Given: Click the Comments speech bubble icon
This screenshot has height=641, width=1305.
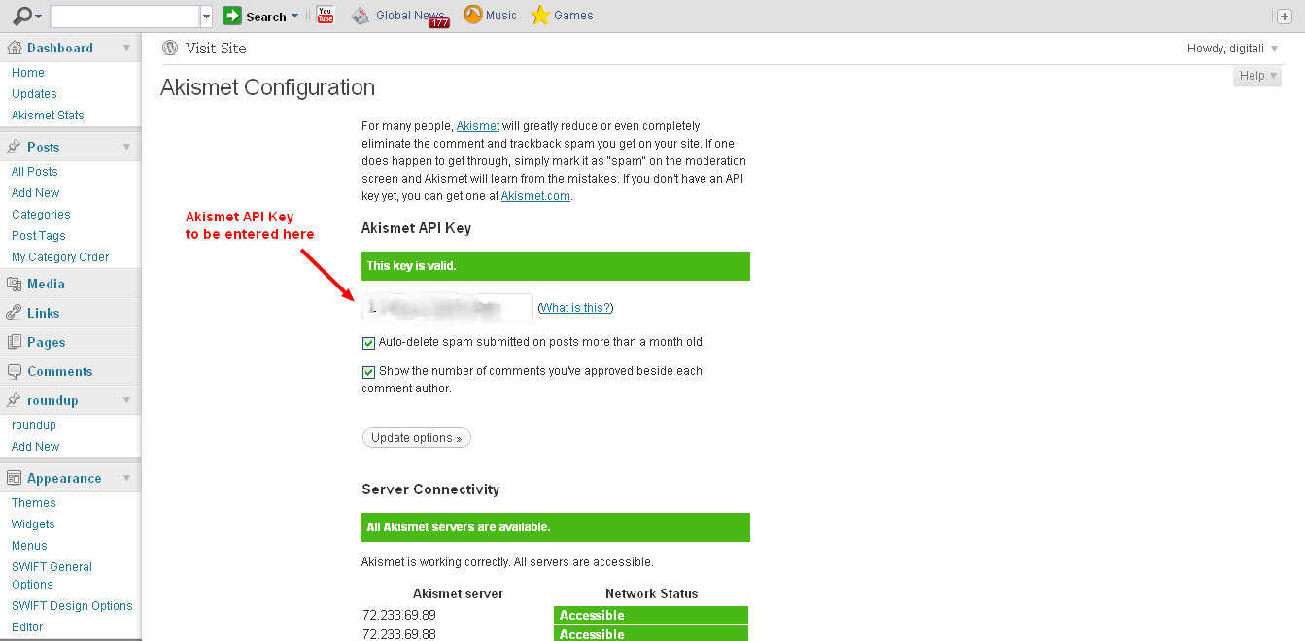Looking at the screenshot, I should tap(14, 371).
